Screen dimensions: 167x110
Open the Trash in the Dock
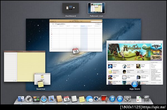coord(147,99)
